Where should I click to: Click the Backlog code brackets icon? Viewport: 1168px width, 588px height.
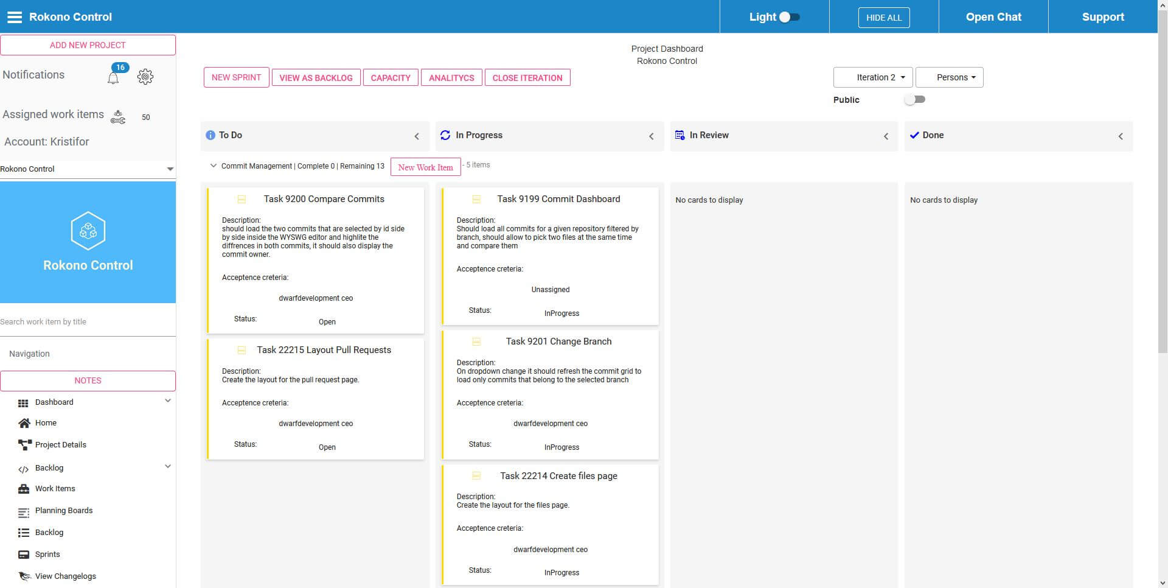(23, 469)
